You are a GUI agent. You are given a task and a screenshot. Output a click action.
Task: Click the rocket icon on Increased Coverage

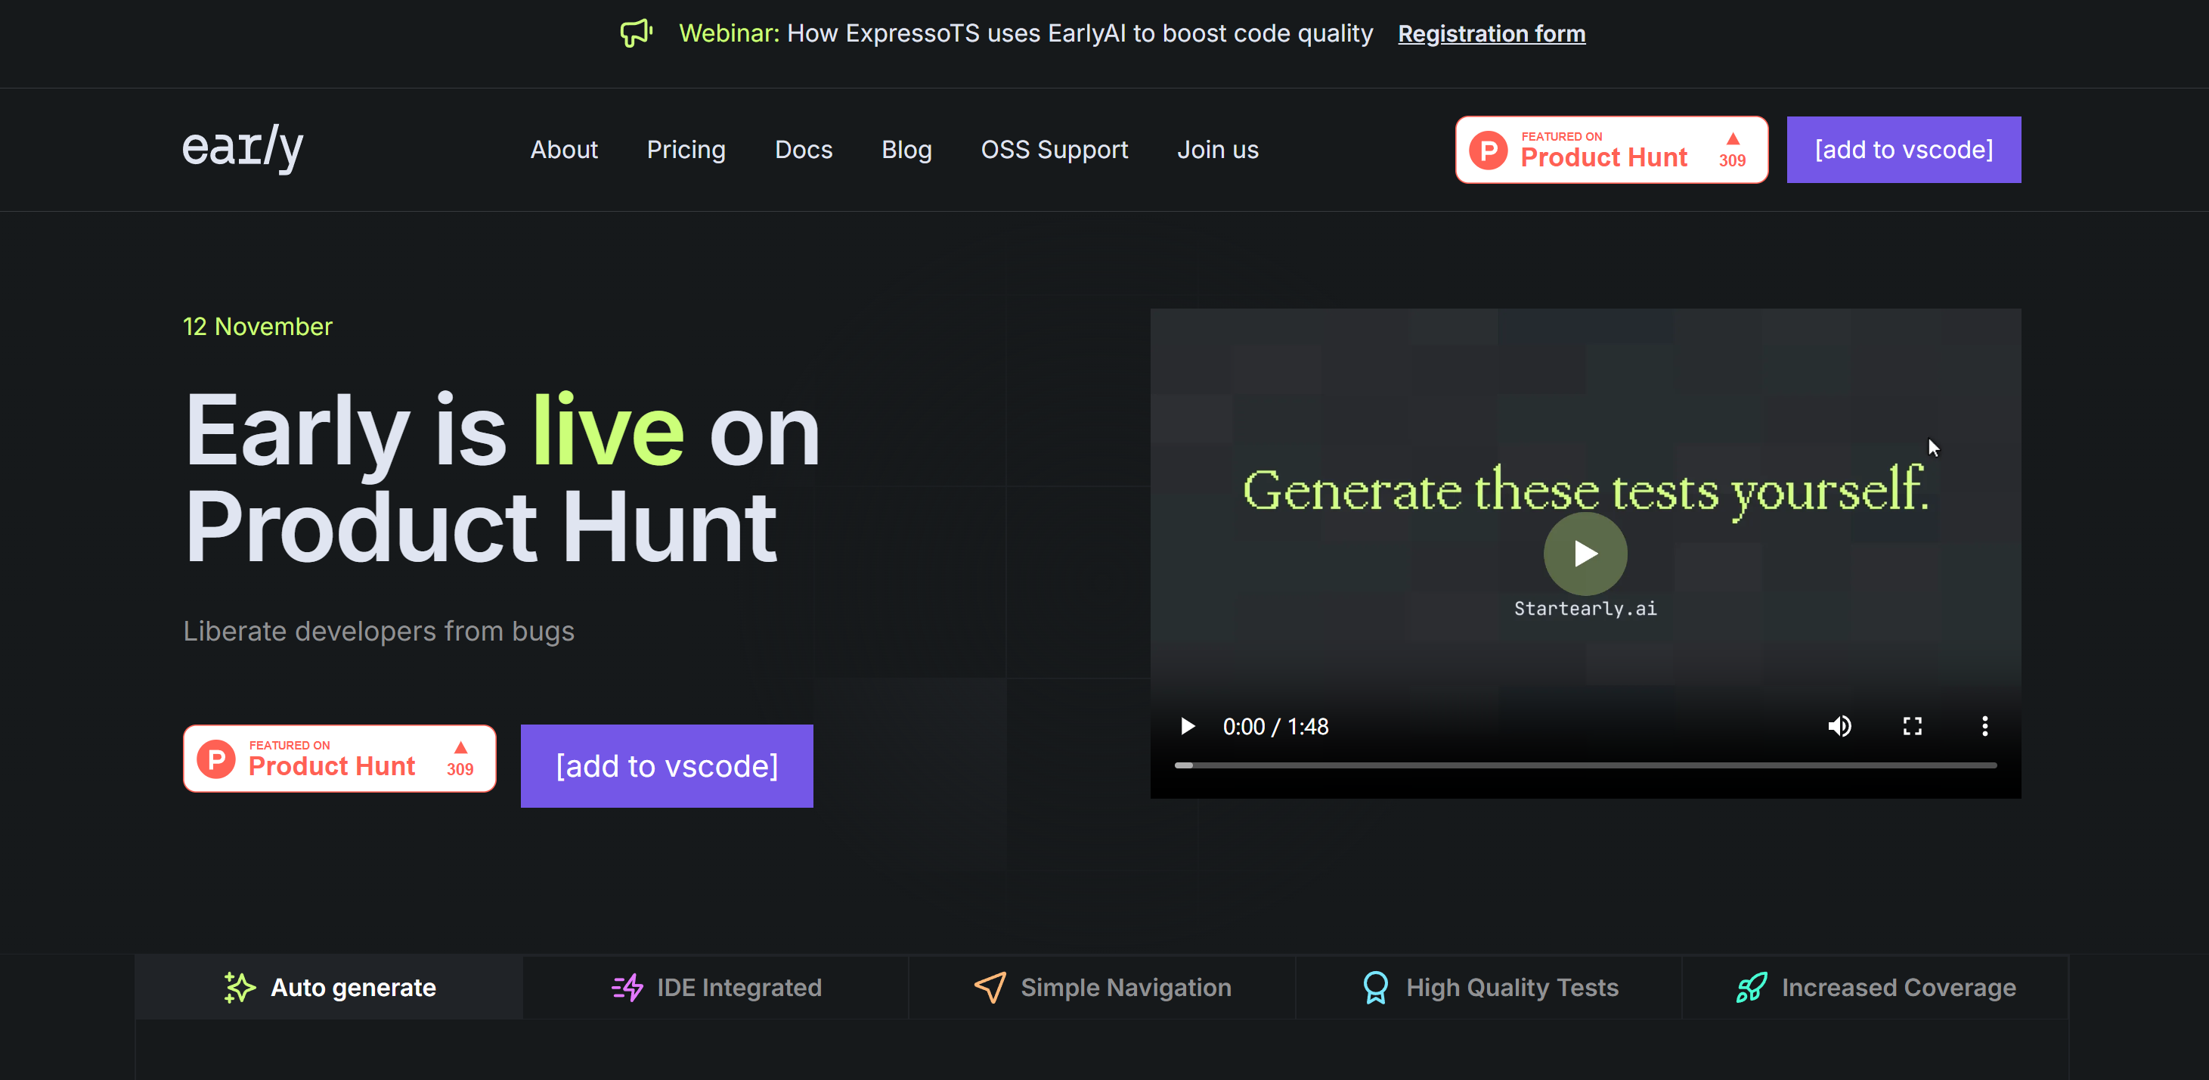tap(1751, 988)
